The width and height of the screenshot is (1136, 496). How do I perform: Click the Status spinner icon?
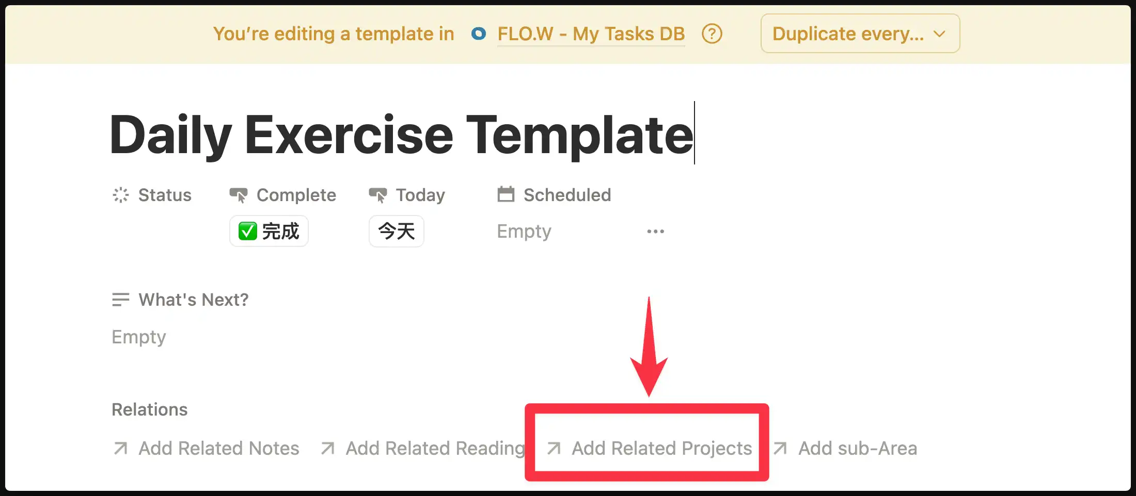pos(120,195)
